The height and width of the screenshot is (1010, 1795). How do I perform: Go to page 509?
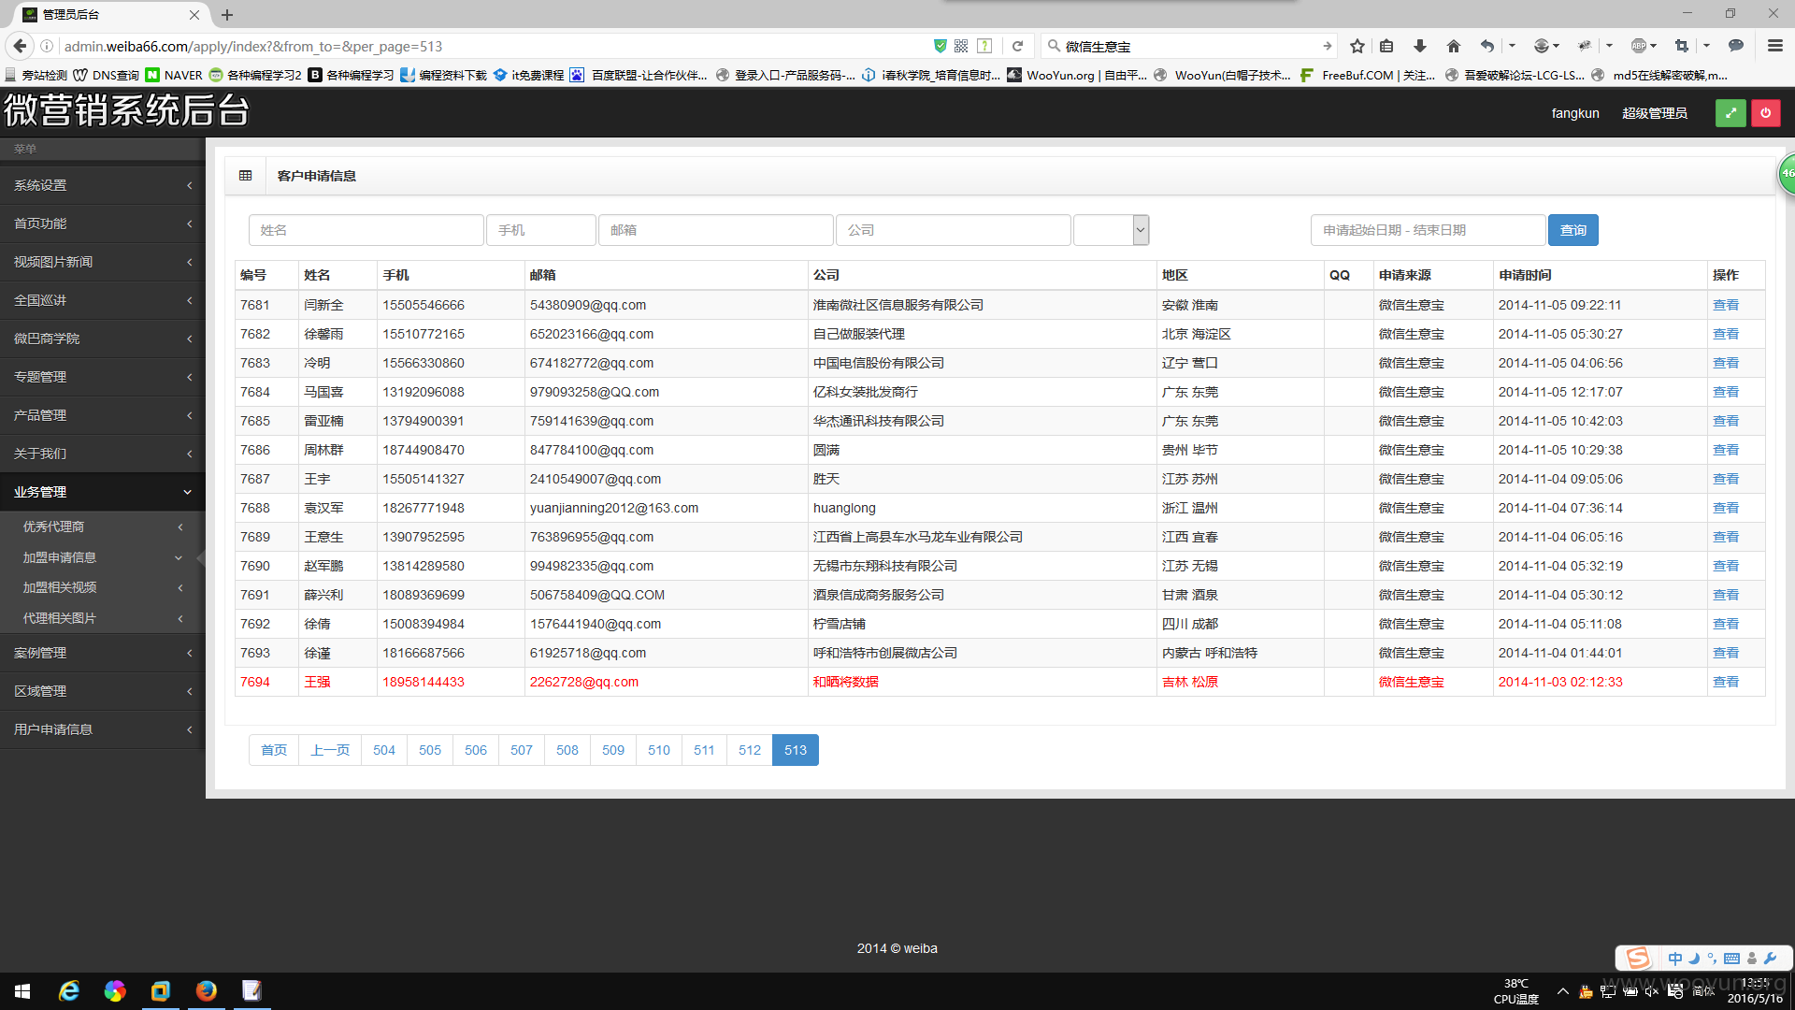[613, 750]
